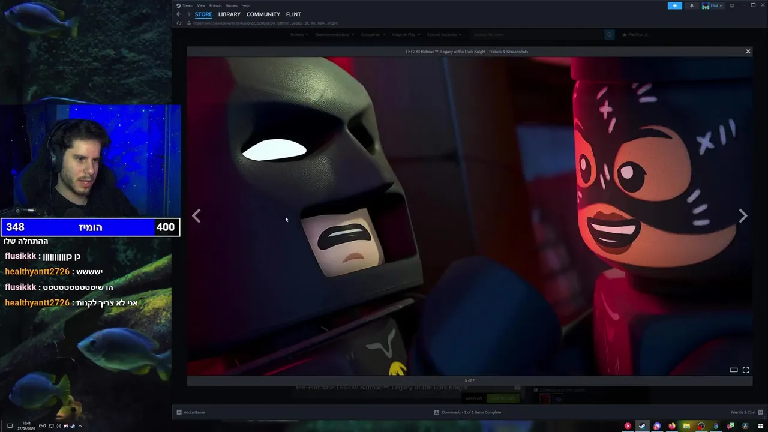Open the View menu

tap(201, 5)
